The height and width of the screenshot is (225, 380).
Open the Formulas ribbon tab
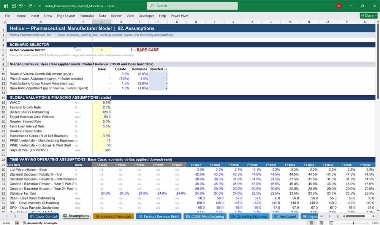tap(87, 16)
